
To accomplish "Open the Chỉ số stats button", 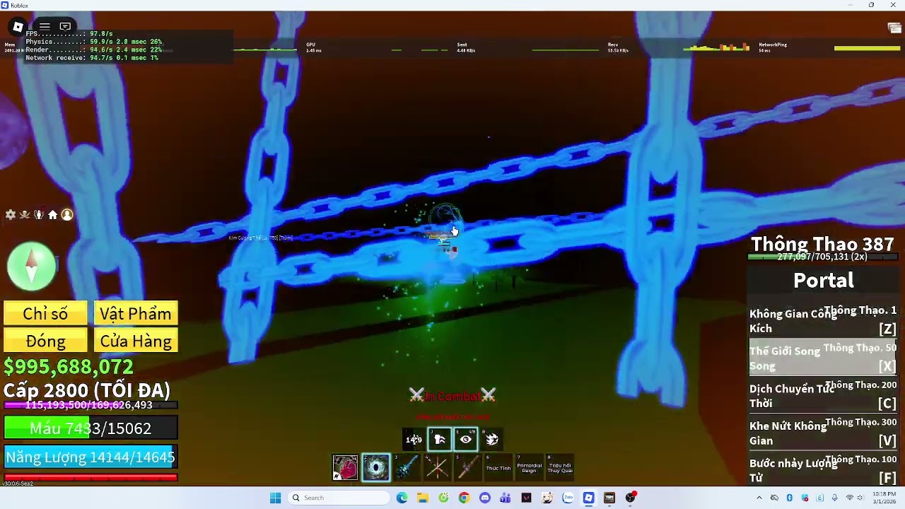I will click(x=45, y=313).
